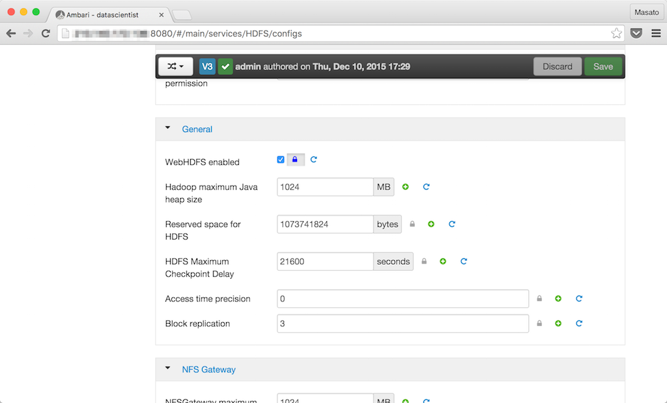Edit Reserved space for HDFS field
The height and width of the screenshot is (403, 667).
coord(325,224)
